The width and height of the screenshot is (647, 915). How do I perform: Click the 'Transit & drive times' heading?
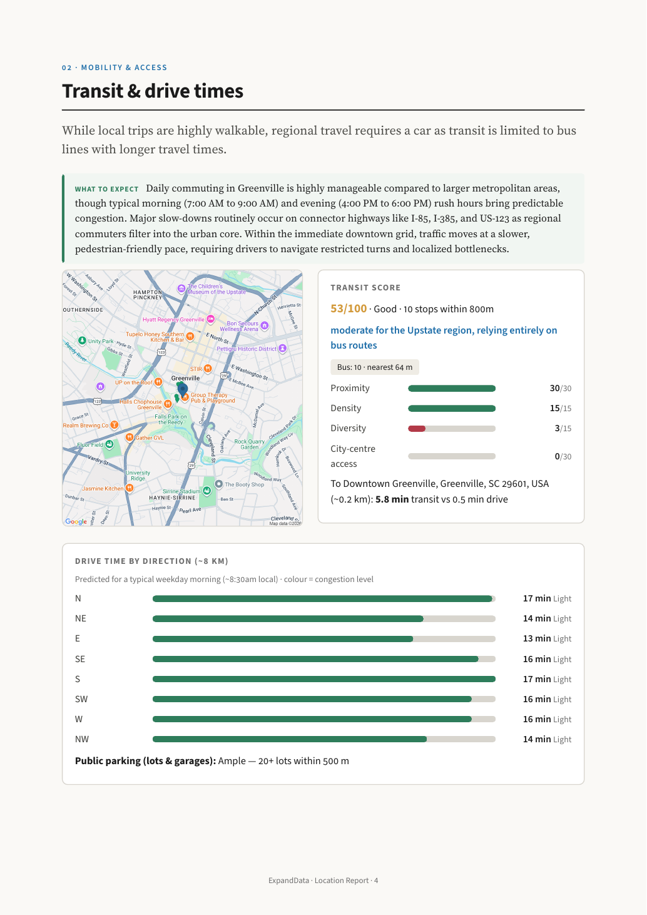tap(153, 91)
